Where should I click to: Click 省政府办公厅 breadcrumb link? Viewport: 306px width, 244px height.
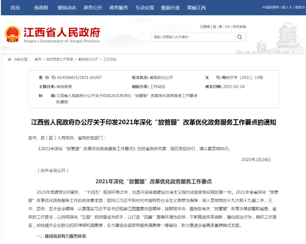click(88, 59)
